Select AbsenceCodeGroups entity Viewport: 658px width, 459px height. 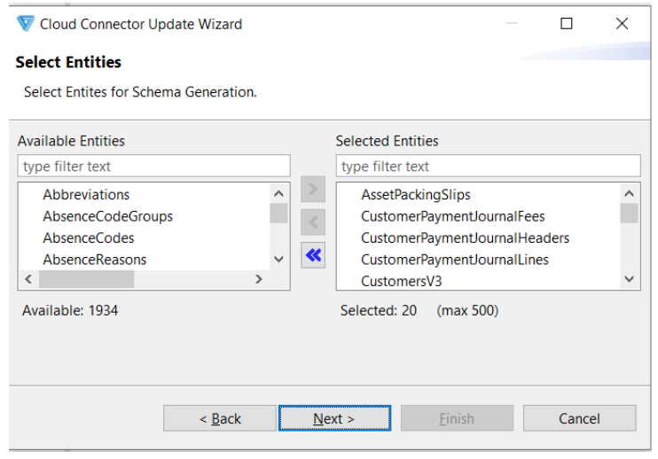[108, 216]
